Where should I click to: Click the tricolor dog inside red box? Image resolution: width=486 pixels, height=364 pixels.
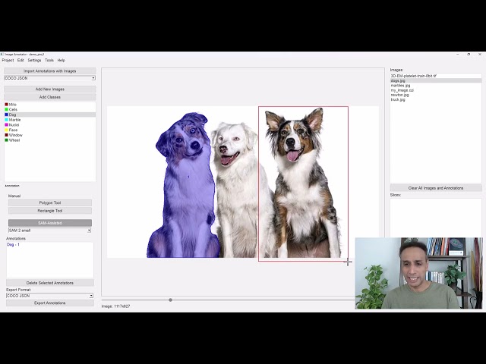pyautogui.click(x=302, y=186)
